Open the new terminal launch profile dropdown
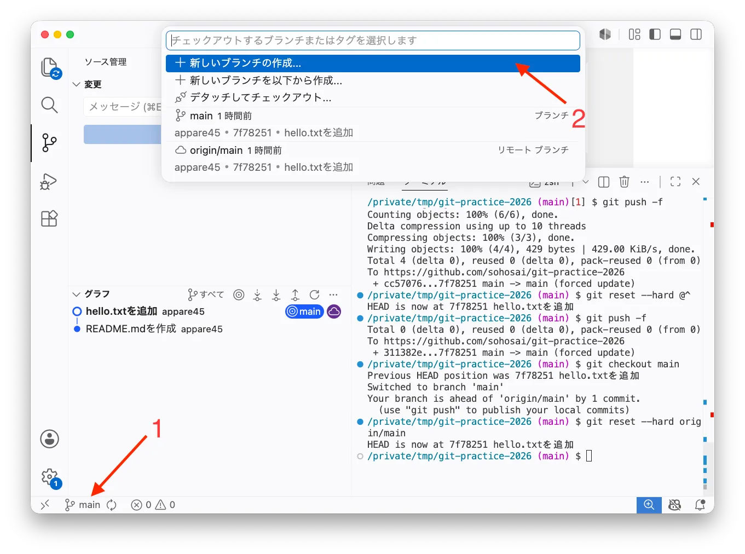 tap(586, 182)
